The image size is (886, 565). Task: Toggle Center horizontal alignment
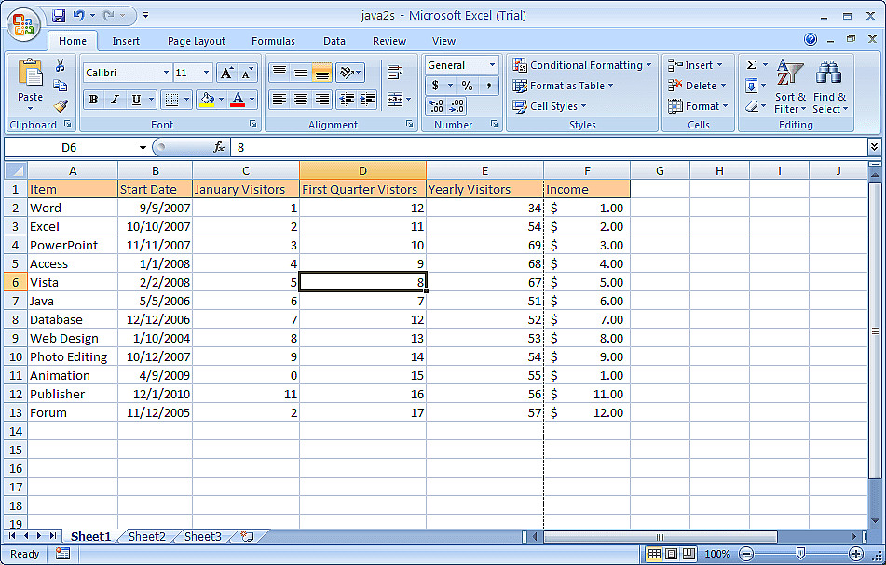[301, 100]
